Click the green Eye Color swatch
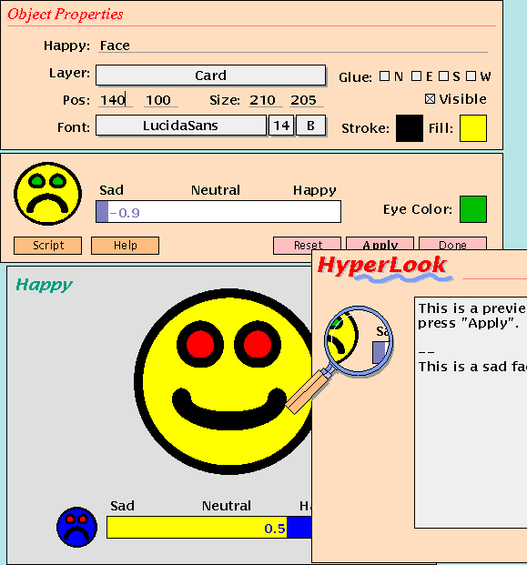The image size is (527, 565). 473,209
